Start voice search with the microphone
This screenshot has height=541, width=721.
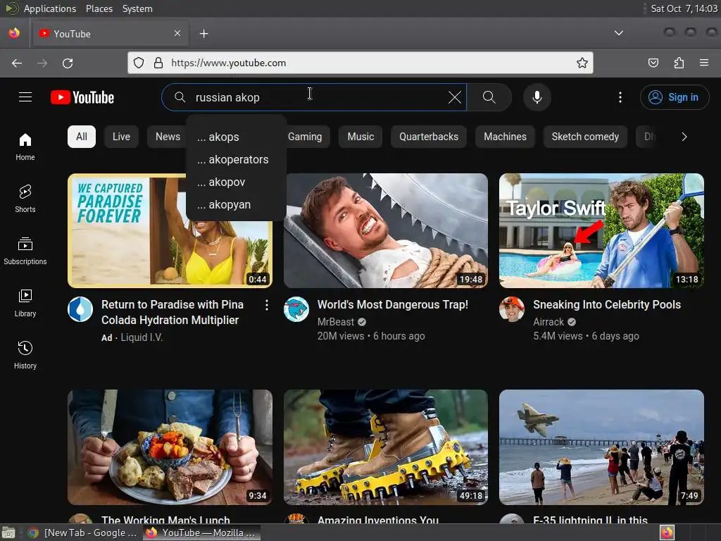(537, 97)
